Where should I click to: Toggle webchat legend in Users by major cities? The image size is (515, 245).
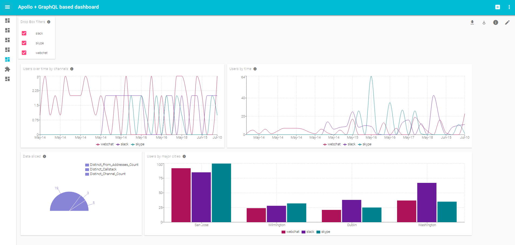click(290, 232)
